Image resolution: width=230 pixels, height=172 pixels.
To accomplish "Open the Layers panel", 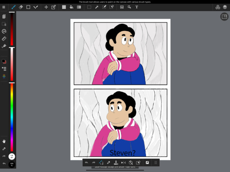I will (225, 7).
